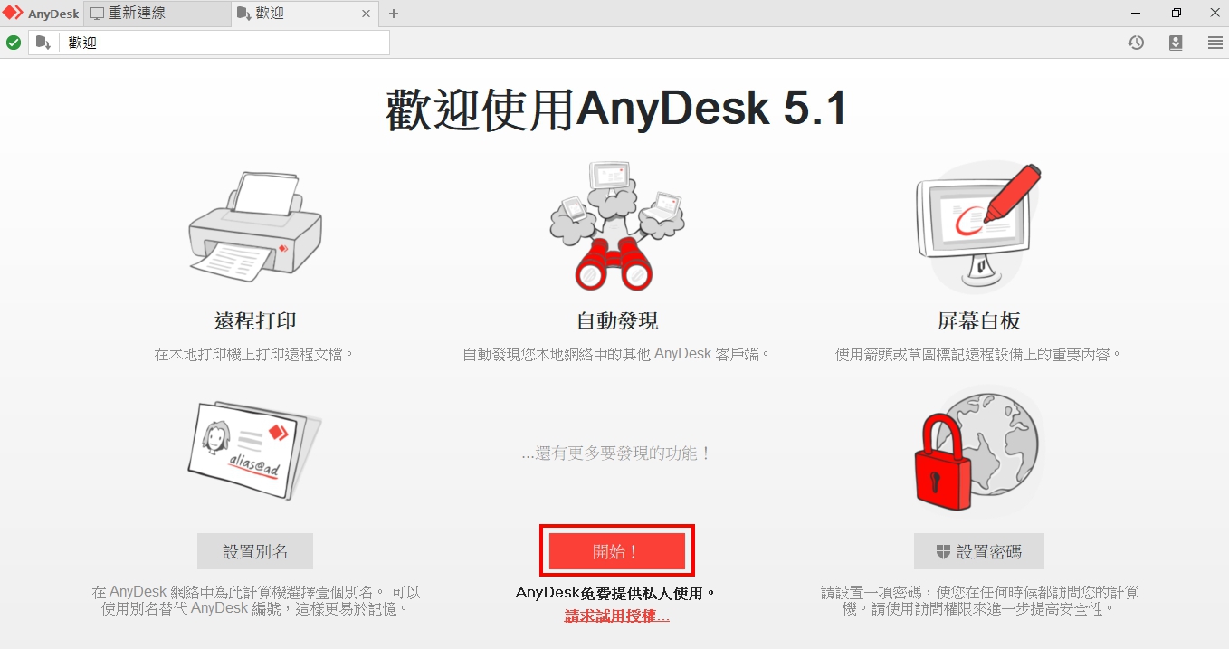Viewport: 1229px width, 649px height.
Task: Open the 請求試用授權 link
Action: (x=616, y=616)
